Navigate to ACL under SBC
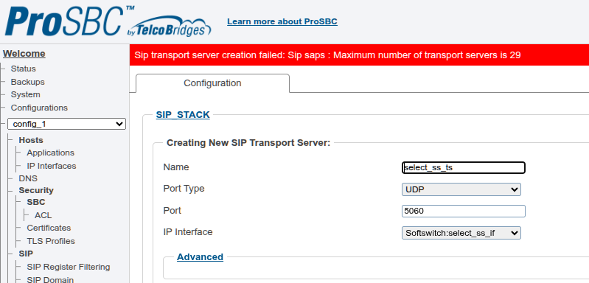This screenshot has width=589, height=283. point(43,215)
